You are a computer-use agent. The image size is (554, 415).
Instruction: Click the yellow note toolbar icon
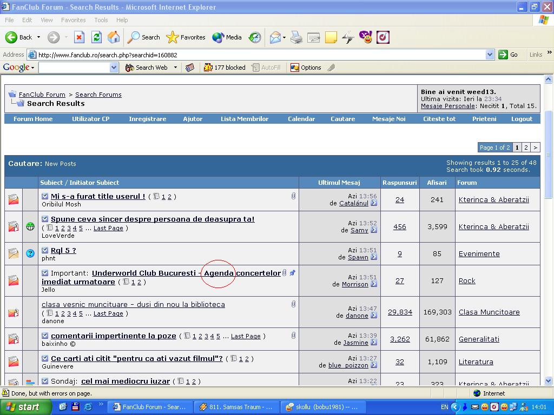click(331, 37)
